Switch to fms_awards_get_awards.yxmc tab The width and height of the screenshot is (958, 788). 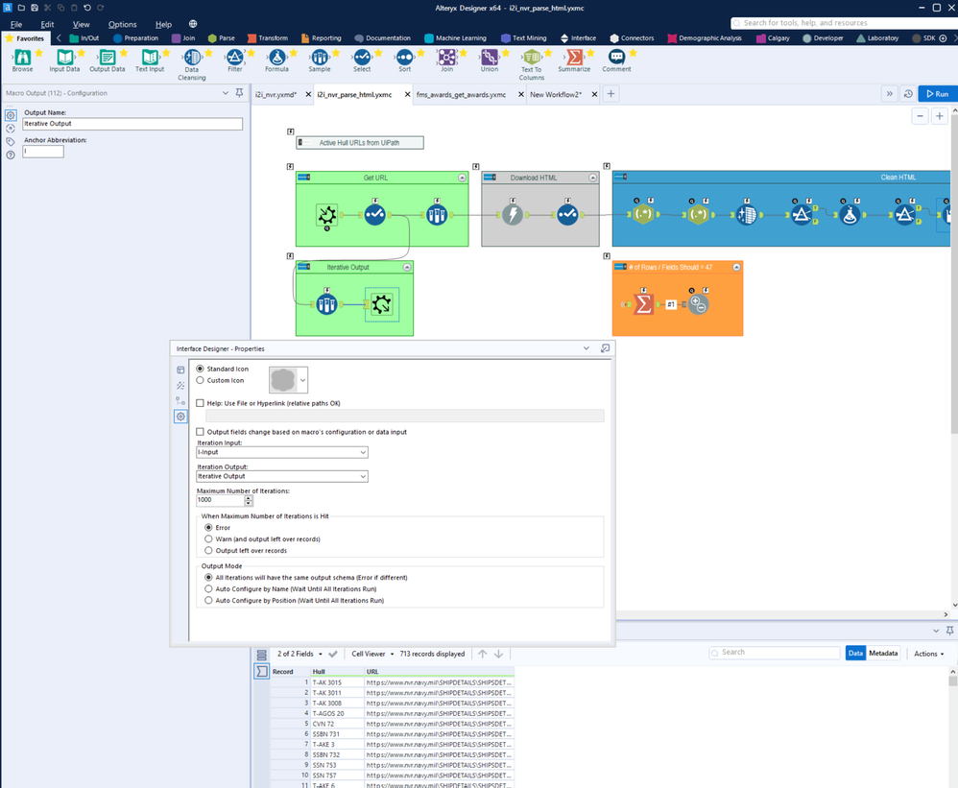(x=462, y=95)
